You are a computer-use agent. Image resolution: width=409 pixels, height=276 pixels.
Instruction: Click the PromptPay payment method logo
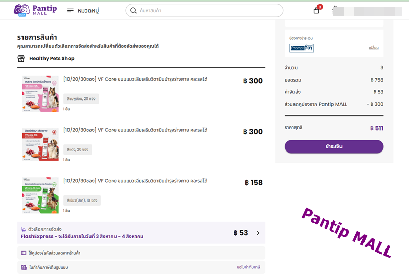(302, 48)
